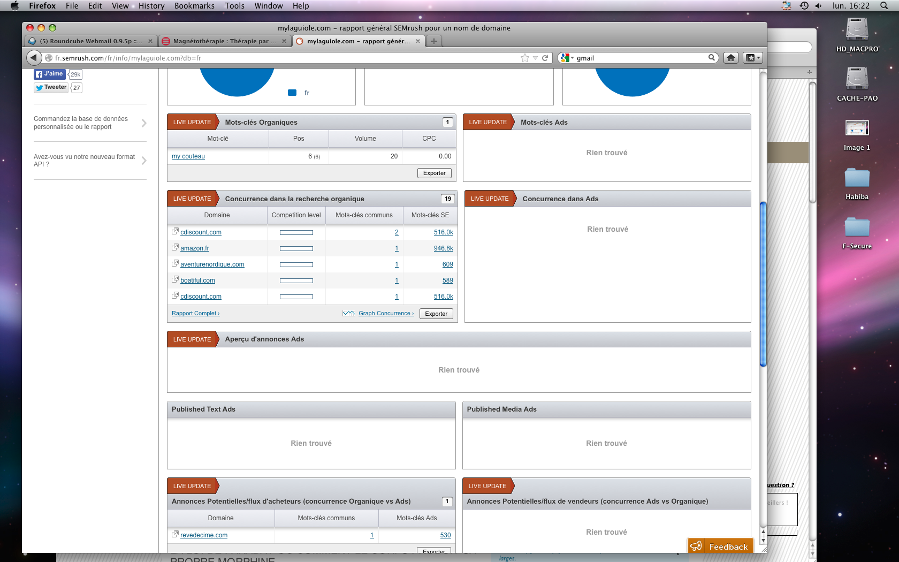Open the 'my couteau' keyword link
Screen dimensions: 899x562
tap(188, 156)
